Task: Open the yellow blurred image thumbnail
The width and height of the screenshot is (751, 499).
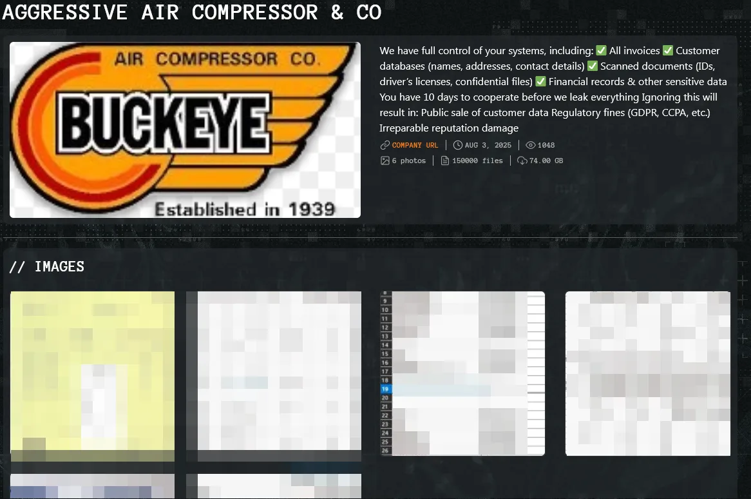Action: 93,377
